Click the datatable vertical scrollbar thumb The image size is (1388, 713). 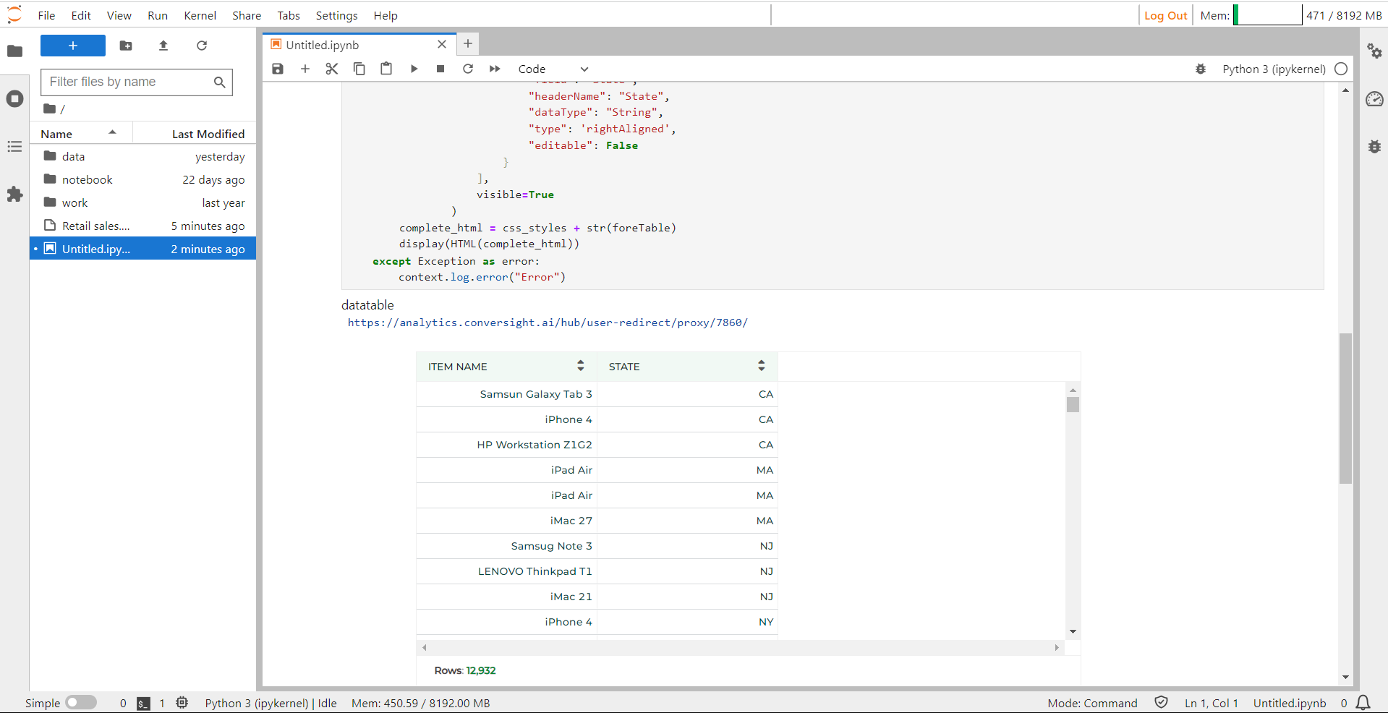click(1073, 404)
